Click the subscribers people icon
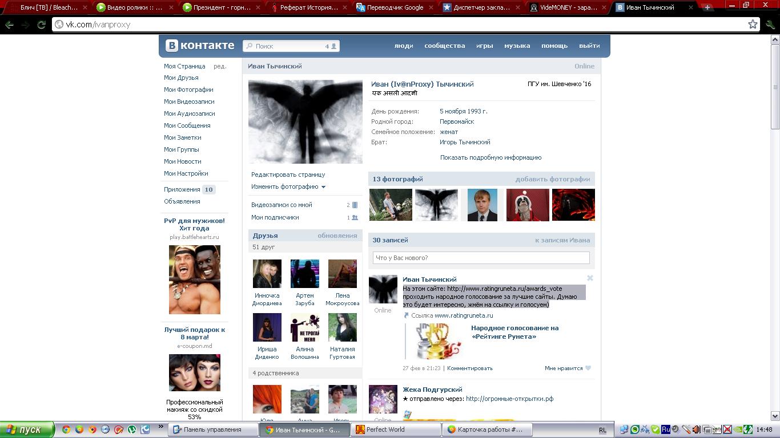Image resolution: width=780 pixels, height=438 pixels. (x=355, y=217)
